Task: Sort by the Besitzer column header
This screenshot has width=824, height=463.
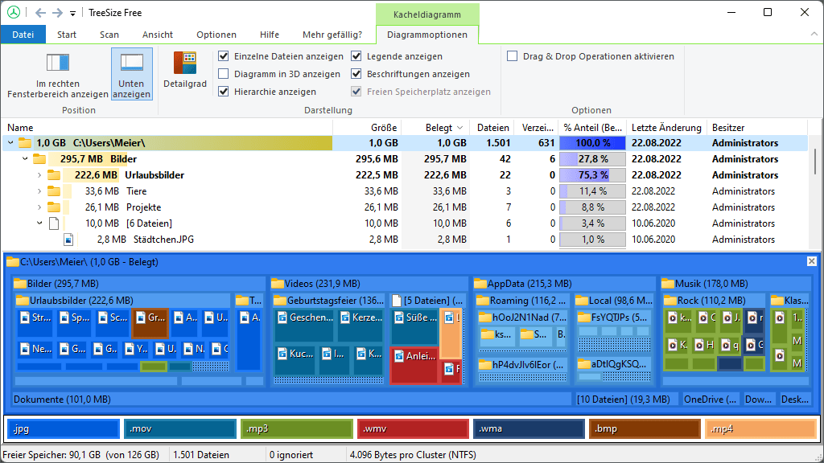Action: (756, 128)
